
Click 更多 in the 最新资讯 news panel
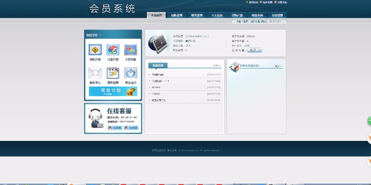(217, 66)
